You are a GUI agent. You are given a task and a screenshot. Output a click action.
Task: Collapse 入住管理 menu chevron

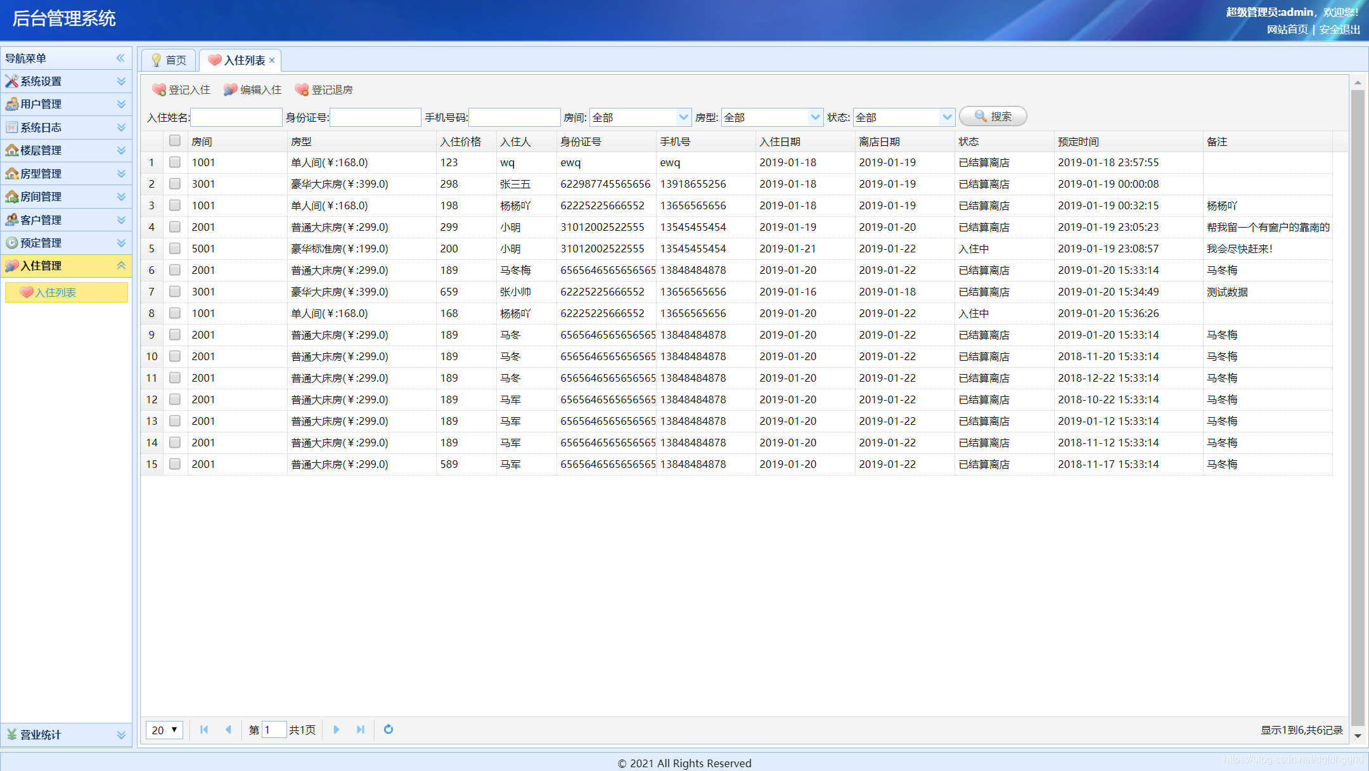121,266
